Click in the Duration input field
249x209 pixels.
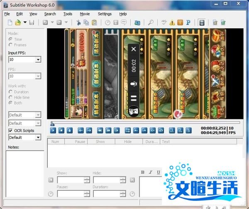[x=107, y=194]
